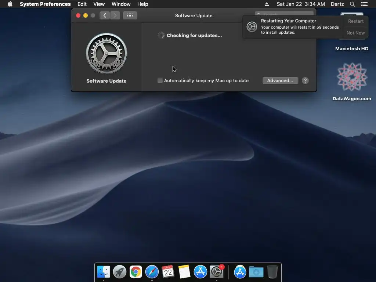Close the Software Update window
The image size is (376, 282).
pos(78,15)
